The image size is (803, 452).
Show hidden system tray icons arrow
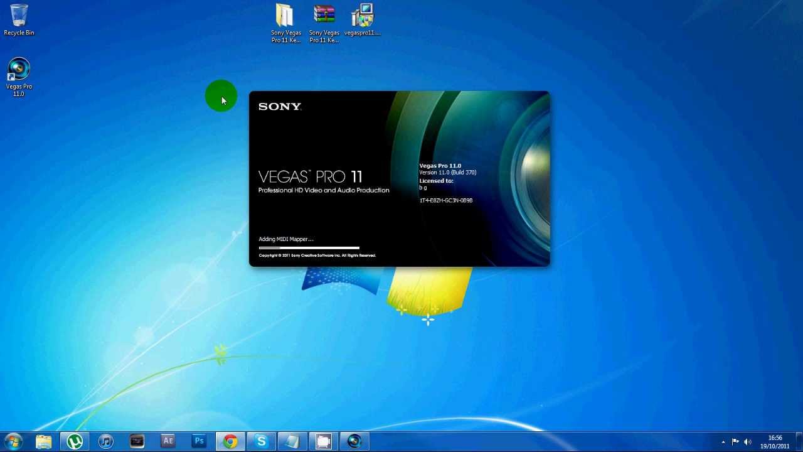click(723, 442)
